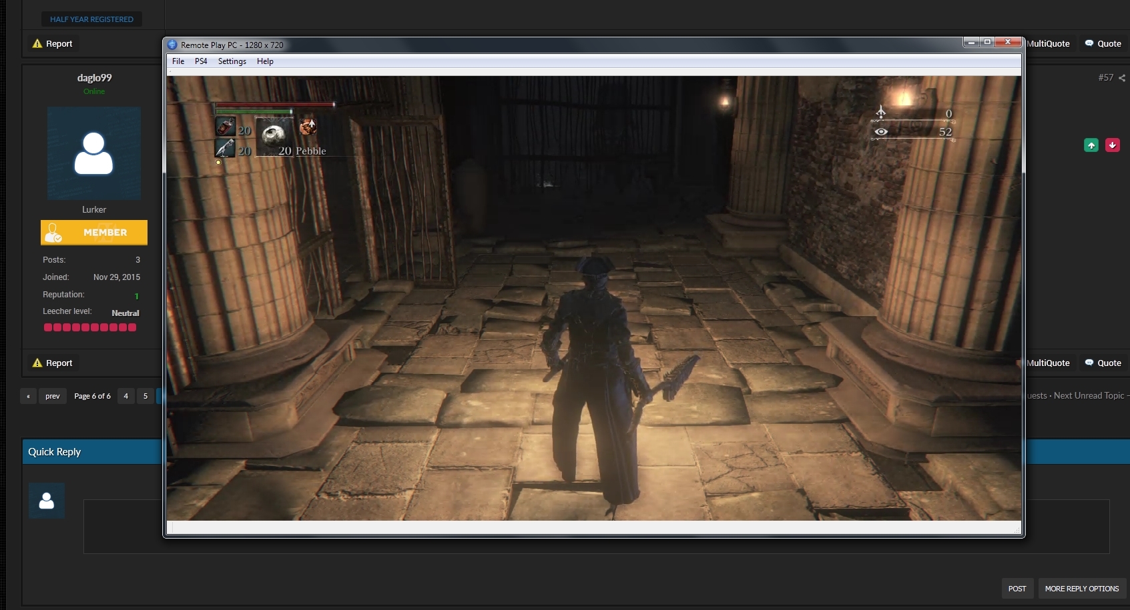
Task: Jump to page 5 of the thread
Action: tap(146, 396)
